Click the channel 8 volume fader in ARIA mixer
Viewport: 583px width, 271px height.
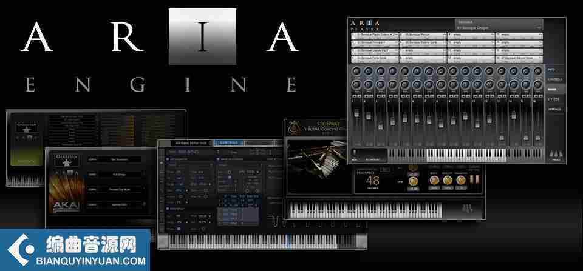(x=441, y=122)
